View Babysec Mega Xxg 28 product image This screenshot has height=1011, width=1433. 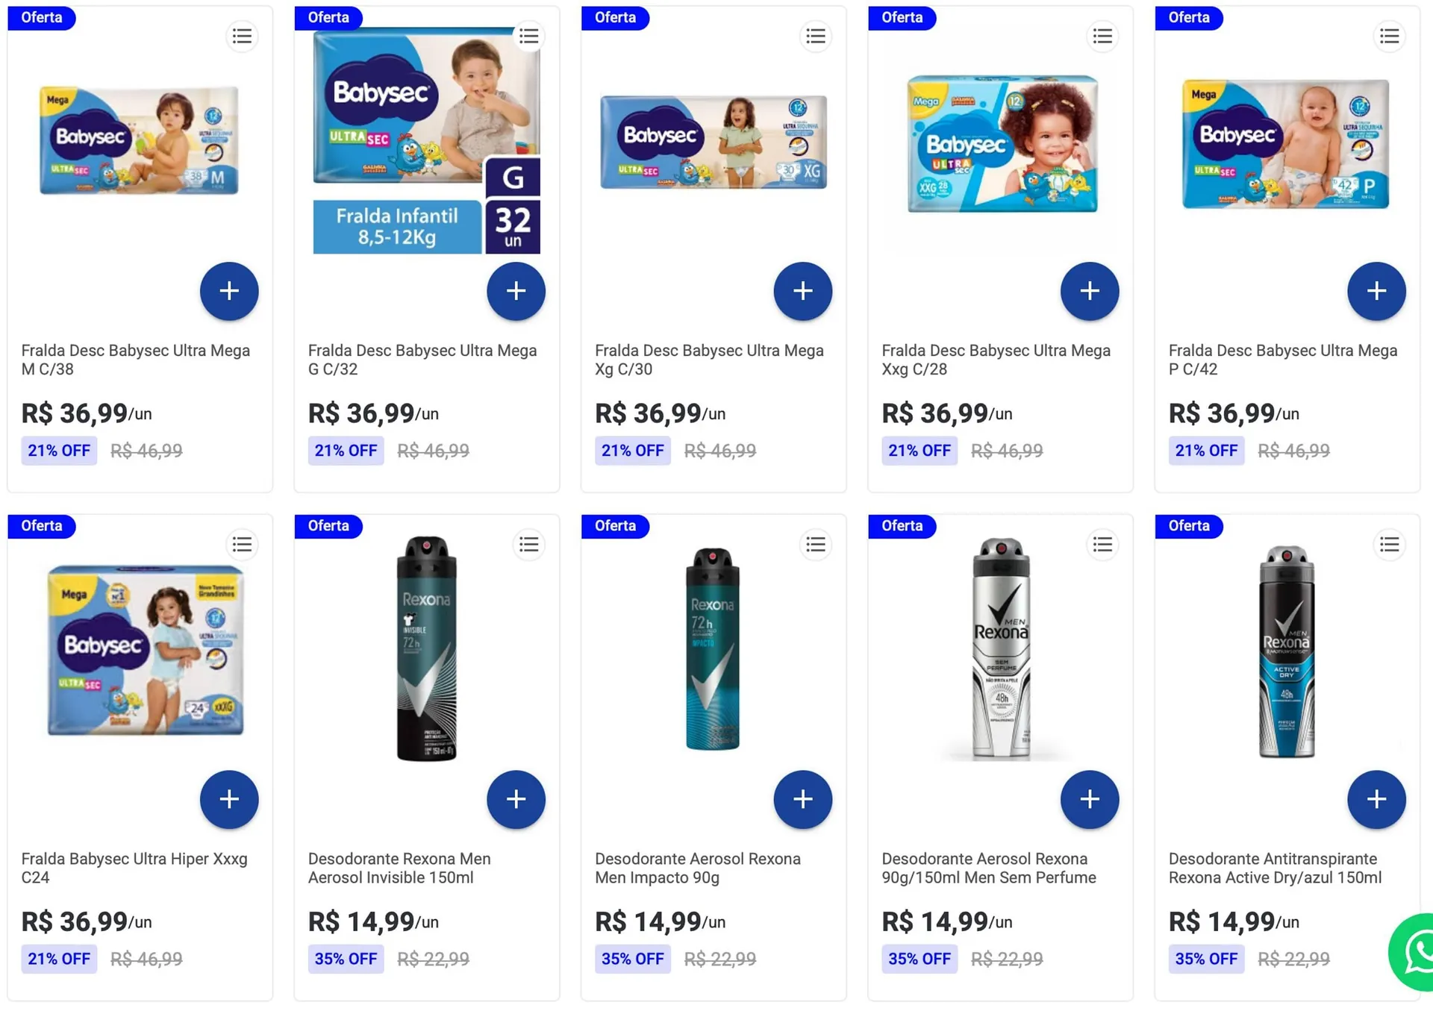pyautogui.click(x=1002, y=143)
